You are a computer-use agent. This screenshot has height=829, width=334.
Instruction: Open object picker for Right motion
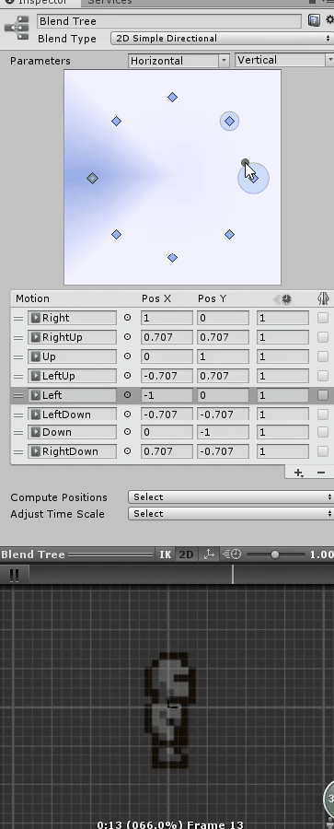click(127, 318)
